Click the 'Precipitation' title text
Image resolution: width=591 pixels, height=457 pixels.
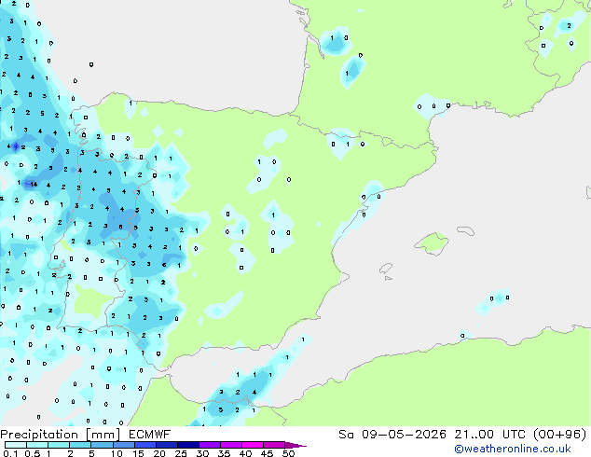(x=39, y=435)
